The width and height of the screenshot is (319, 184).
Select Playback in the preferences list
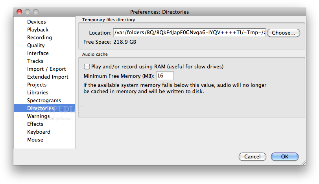tap(38, 30)
